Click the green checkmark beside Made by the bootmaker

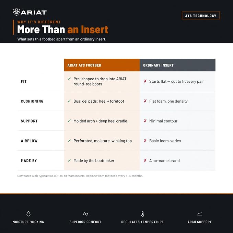pos(69,161)
